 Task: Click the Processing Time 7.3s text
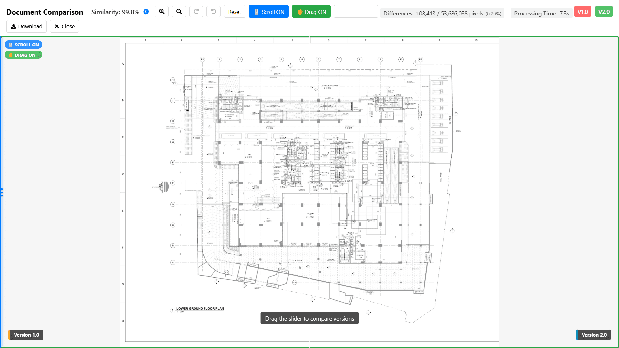pos(542,14)
